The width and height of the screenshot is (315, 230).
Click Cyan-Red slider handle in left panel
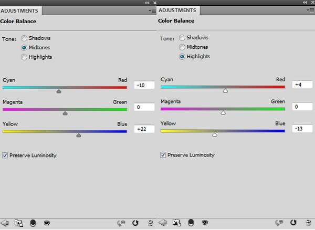pyautogui.click(x=59, y=91)
